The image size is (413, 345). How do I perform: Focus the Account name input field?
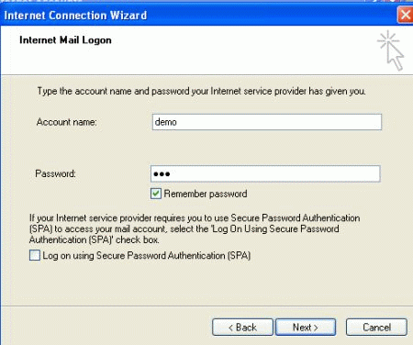[267, 122]
